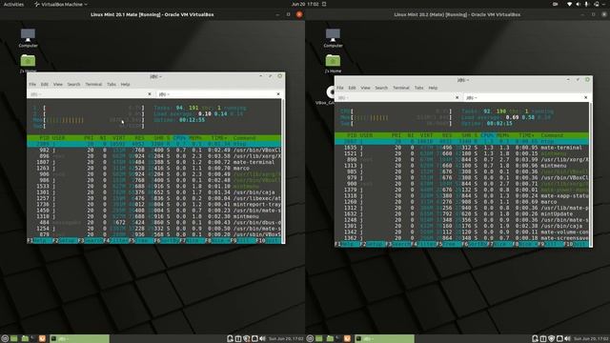Screen dimensions: 610x343
Task: Select the mate-terminal row in right htop
Action: click(461, 148)
